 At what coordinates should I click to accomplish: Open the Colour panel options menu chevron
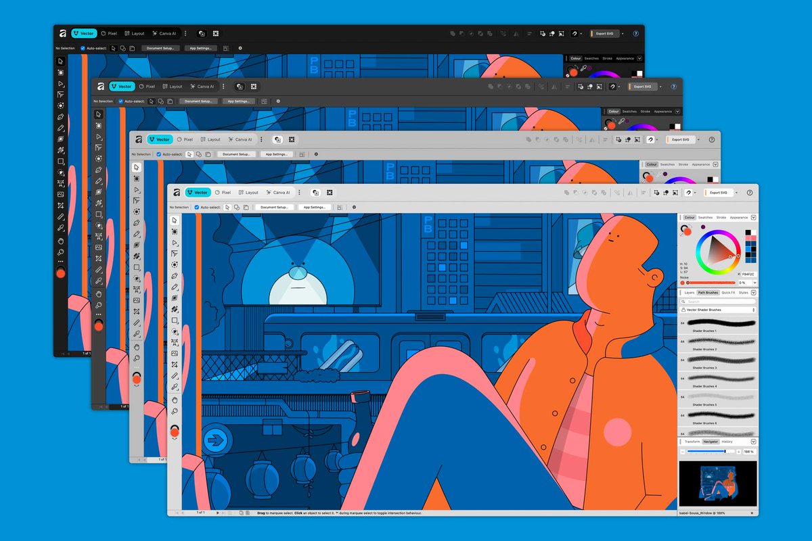[x=753, y=217]
